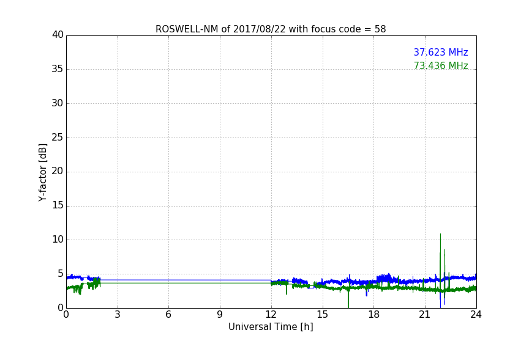
Task: Click the y-axis tick label 20
Action: [58, 171]
